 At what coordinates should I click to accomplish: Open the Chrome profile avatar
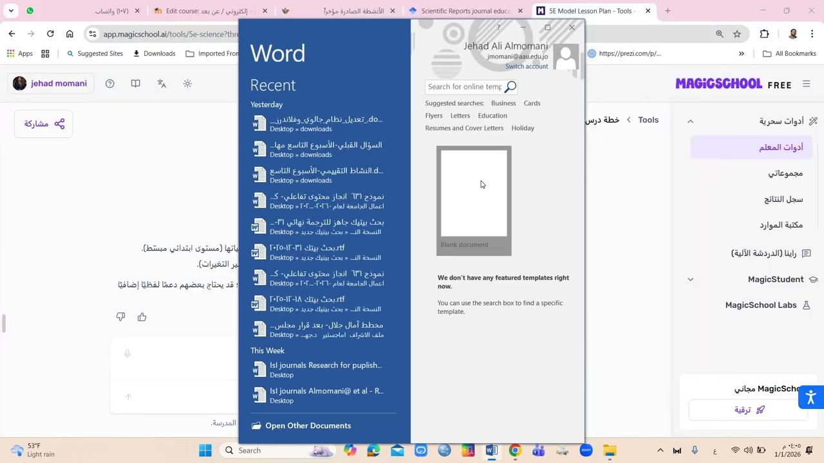pos(793,33)
